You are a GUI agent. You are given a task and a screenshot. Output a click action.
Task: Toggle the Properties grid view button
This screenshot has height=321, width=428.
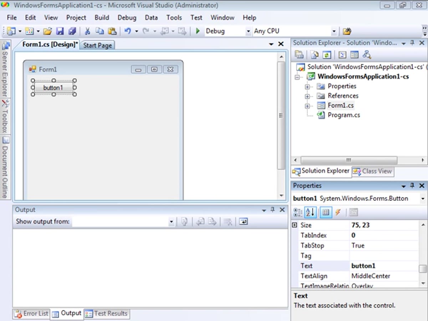click(325, 212)
